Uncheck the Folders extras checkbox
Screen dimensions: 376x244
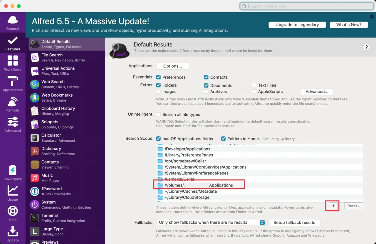(x=158, y=85)
